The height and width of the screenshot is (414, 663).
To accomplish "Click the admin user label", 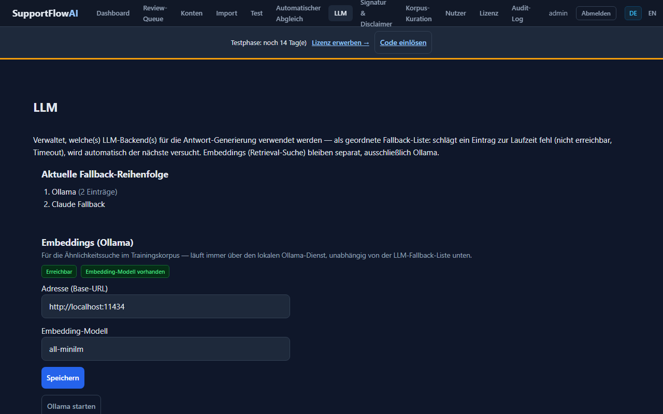I will point(558,13).
